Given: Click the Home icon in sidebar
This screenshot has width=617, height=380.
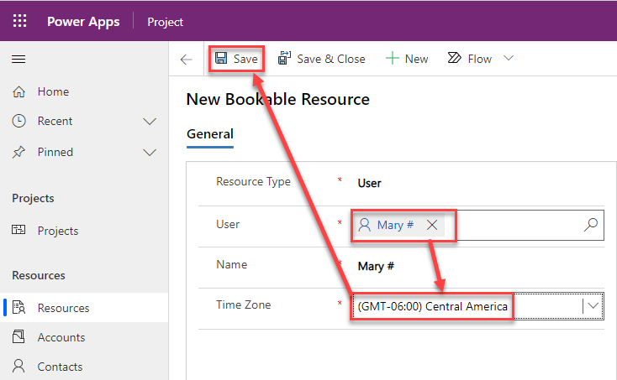Looking at the screenshot, I should point(19,91).
